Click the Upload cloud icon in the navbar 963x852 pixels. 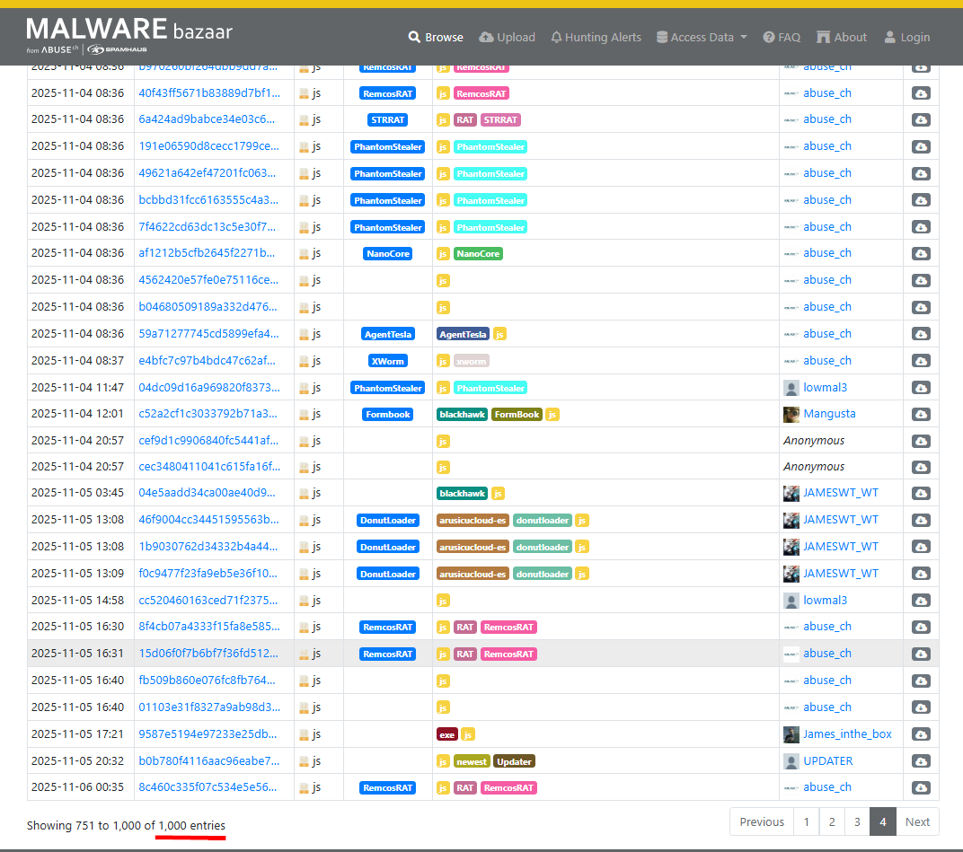[485, 37]
